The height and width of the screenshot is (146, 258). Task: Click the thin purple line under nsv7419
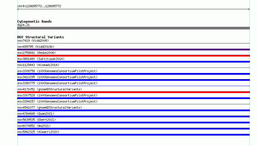[133, 43]
